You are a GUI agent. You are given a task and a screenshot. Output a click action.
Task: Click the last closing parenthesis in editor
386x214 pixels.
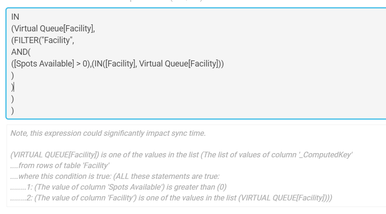(x=13, y=111)
